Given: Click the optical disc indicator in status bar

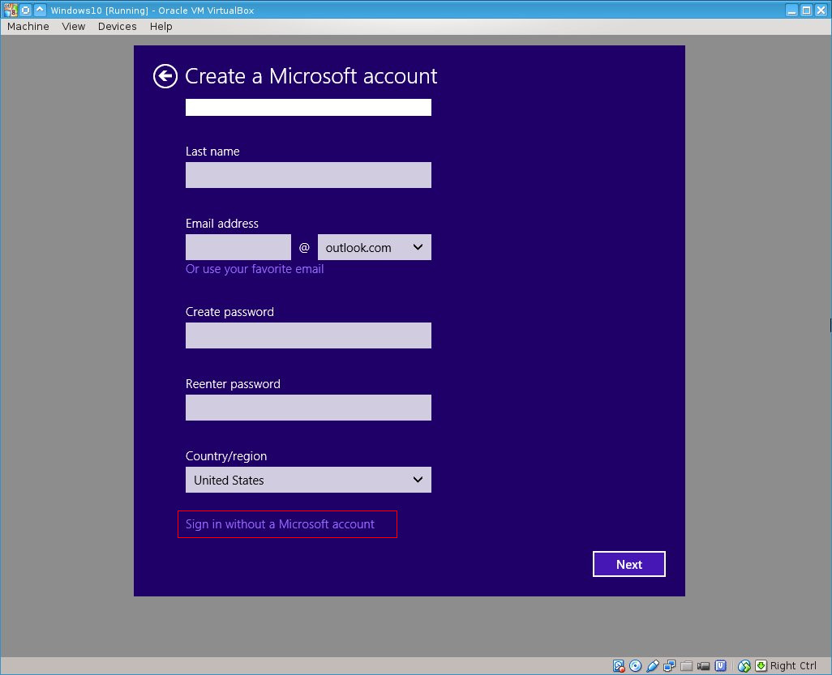Looking at the screenshot, I should [636, 665].
